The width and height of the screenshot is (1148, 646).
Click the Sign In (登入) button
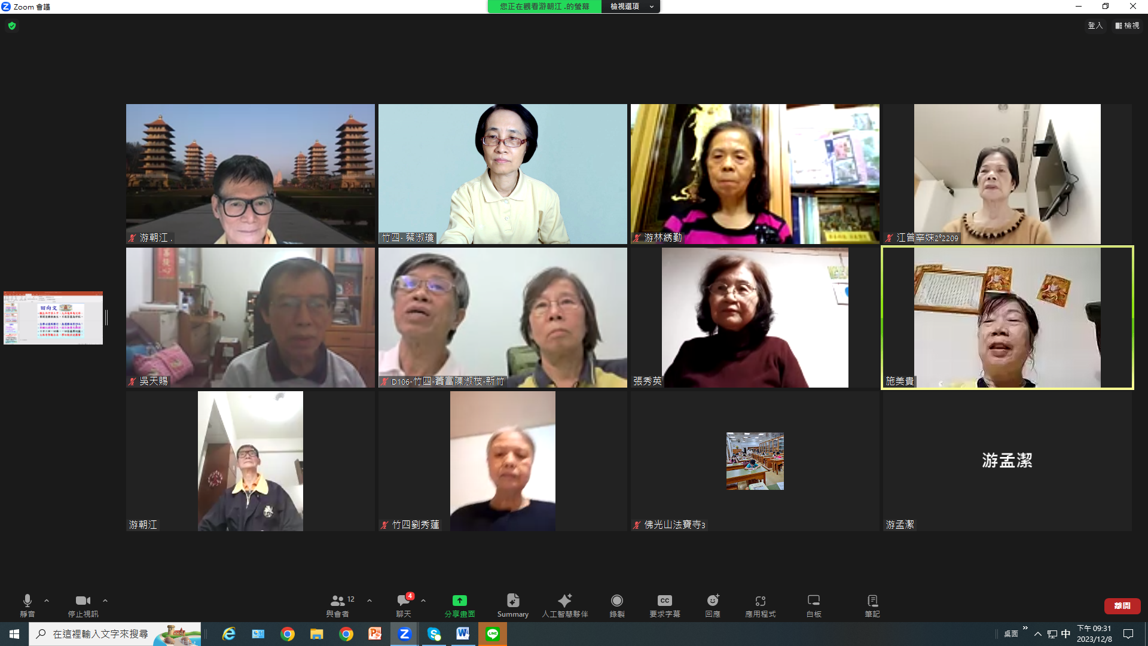1095,26
